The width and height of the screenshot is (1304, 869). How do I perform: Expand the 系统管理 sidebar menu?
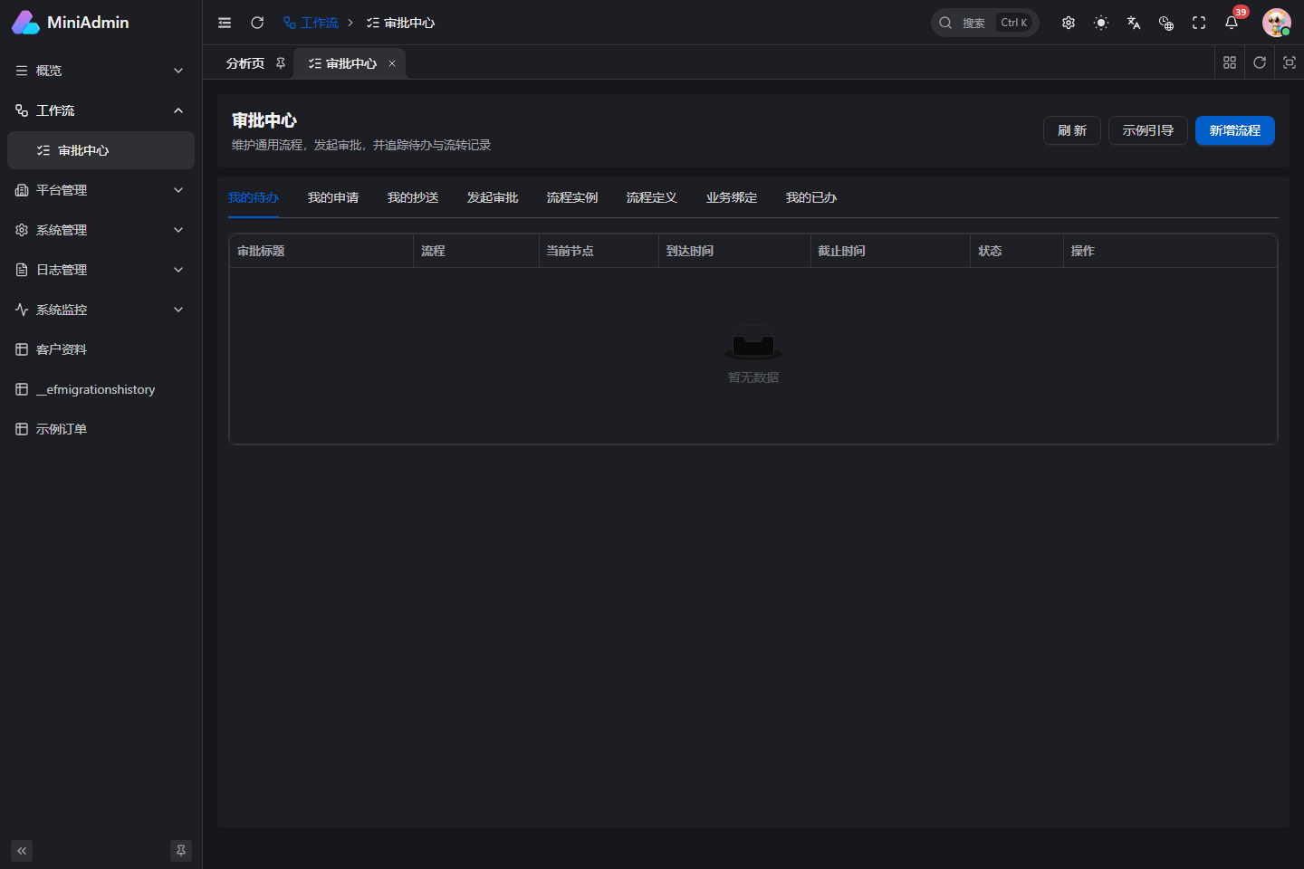[101, 230]
